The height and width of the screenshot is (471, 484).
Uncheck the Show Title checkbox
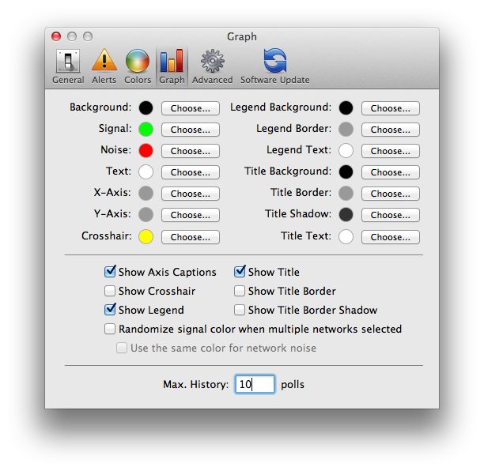point(240,272)
